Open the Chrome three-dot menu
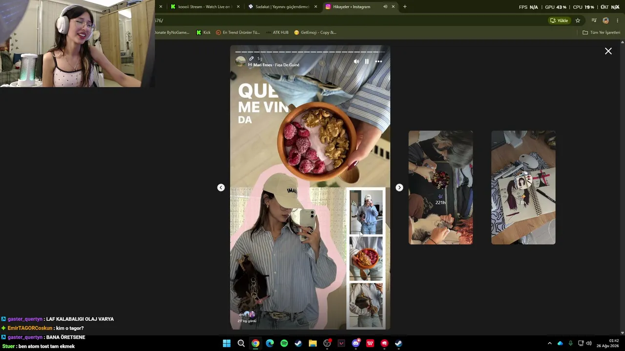625x351 pixels. 618,20
